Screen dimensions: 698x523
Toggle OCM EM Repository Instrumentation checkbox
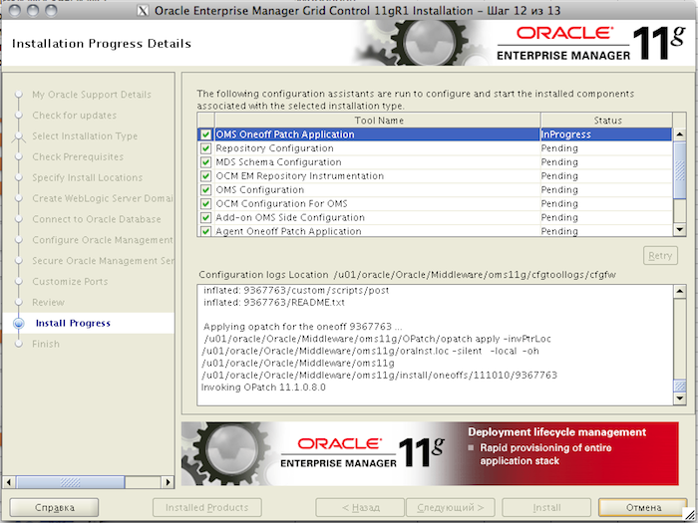tap(205, 175)
